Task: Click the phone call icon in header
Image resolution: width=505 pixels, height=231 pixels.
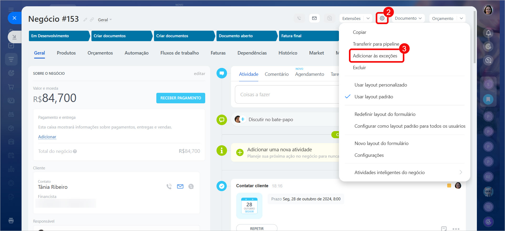Action: click(x=299, y=18)
